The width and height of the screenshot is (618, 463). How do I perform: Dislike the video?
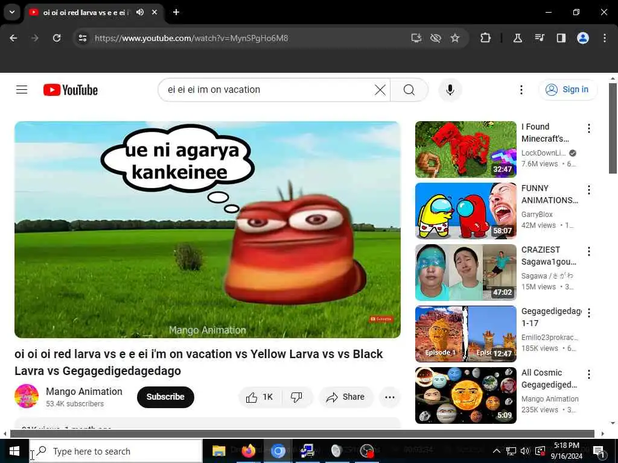296,397
